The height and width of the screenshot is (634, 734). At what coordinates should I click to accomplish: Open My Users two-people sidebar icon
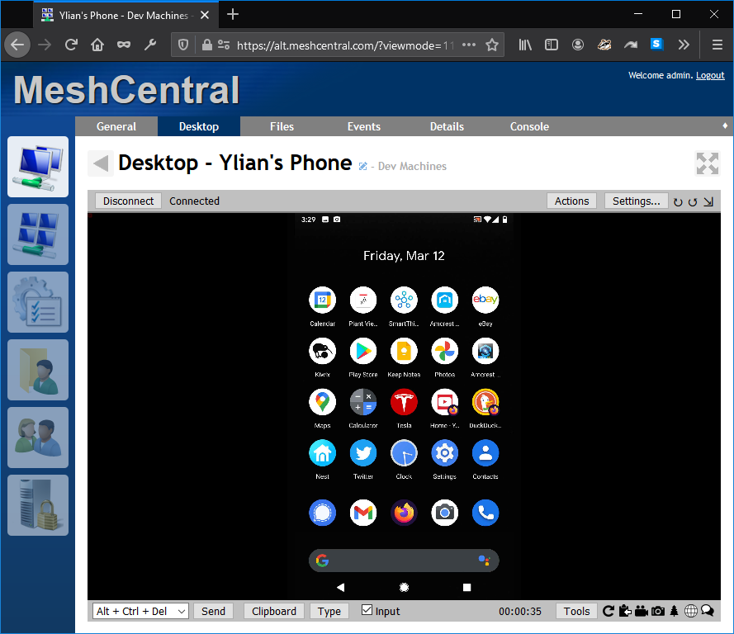38,438
